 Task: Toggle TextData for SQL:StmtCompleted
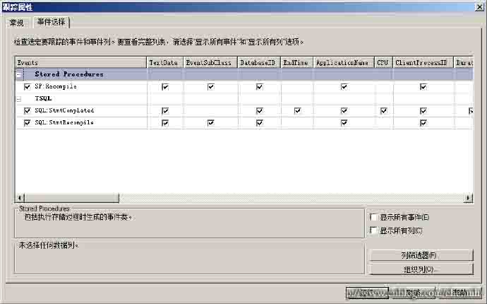(165, 110)
